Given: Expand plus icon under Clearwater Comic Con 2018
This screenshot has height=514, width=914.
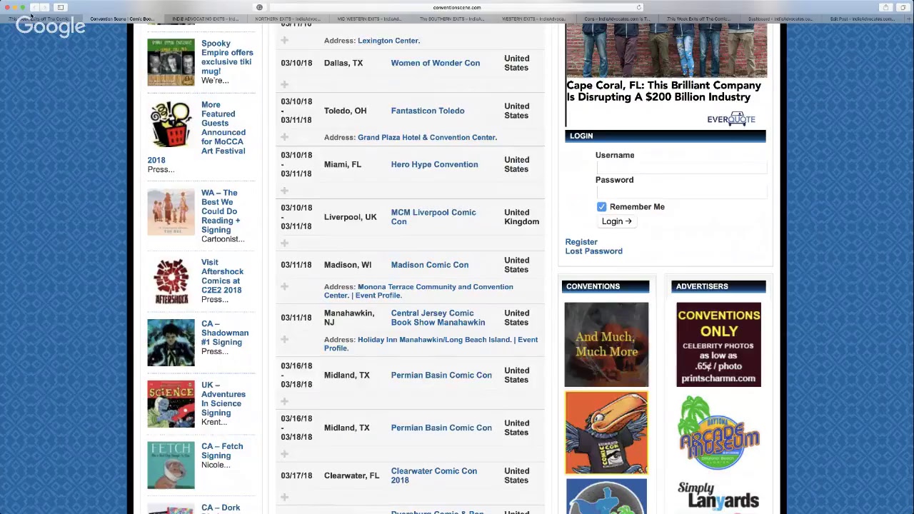Looking at the screenshot, I should coord(284,497).
